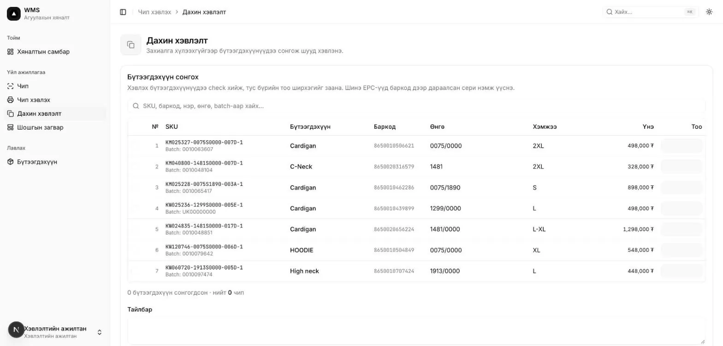Click SKU KW025236-1299S0000-005E-1
Screen dimensions: 723x346
click(204, 205)
